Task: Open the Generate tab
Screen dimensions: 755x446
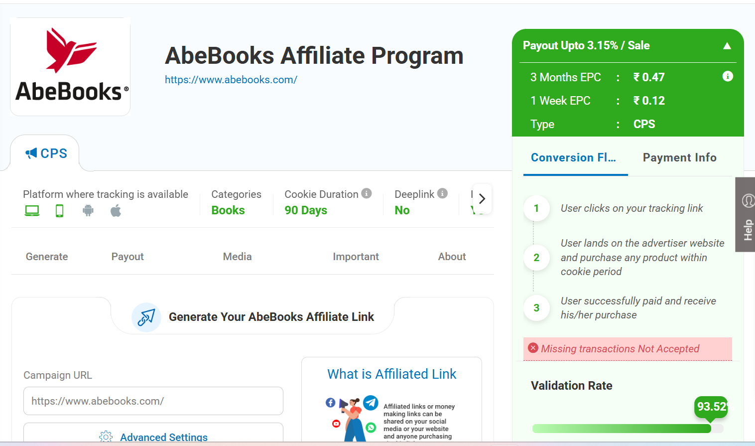Action: click(47, 257)
